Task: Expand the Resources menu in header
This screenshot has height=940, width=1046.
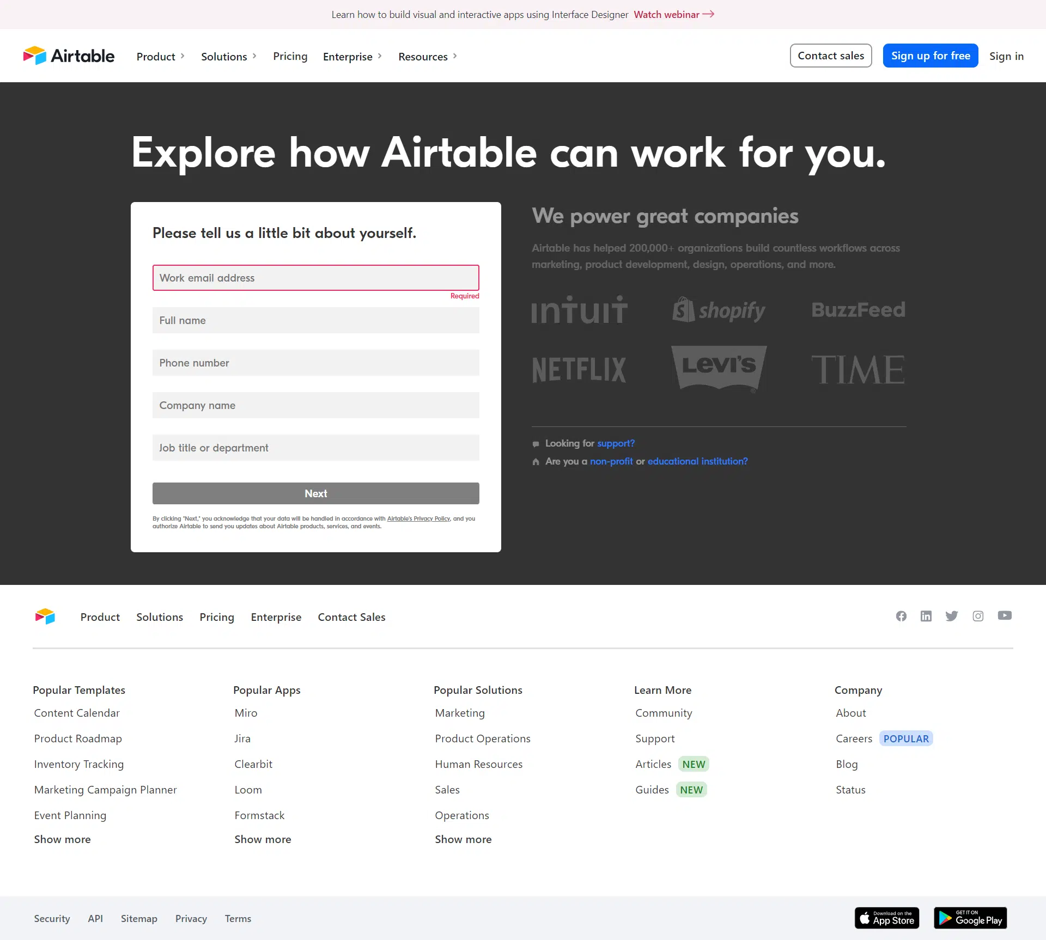Action: (x=428, y=57)
